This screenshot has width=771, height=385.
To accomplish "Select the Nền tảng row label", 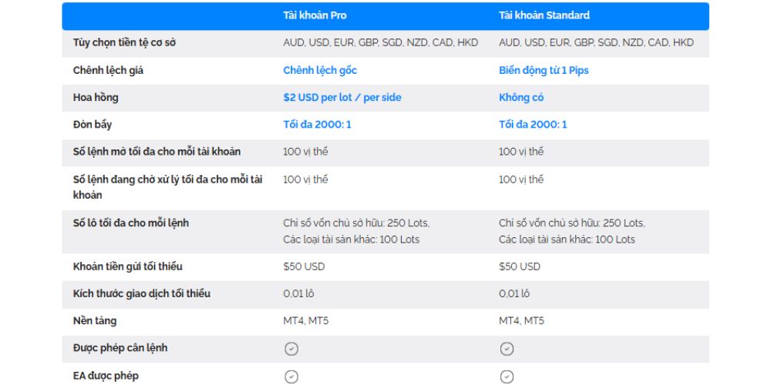I will click(x=95, y=321).
